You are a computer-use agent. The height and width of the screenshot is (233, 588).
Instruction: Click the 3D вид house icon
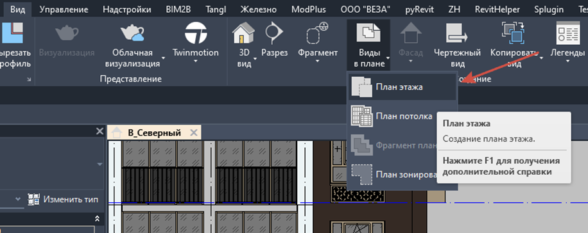pos(243,33)
